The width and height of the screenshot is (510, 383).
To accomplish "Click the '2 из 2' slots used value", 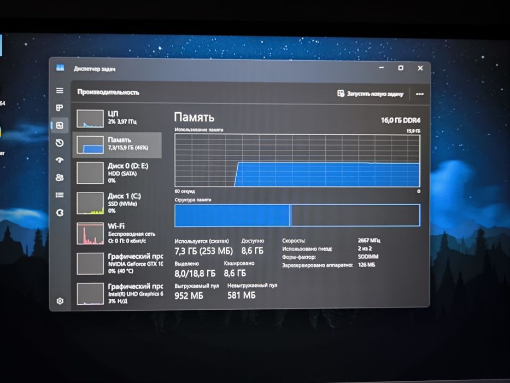I will coord(365,248).
